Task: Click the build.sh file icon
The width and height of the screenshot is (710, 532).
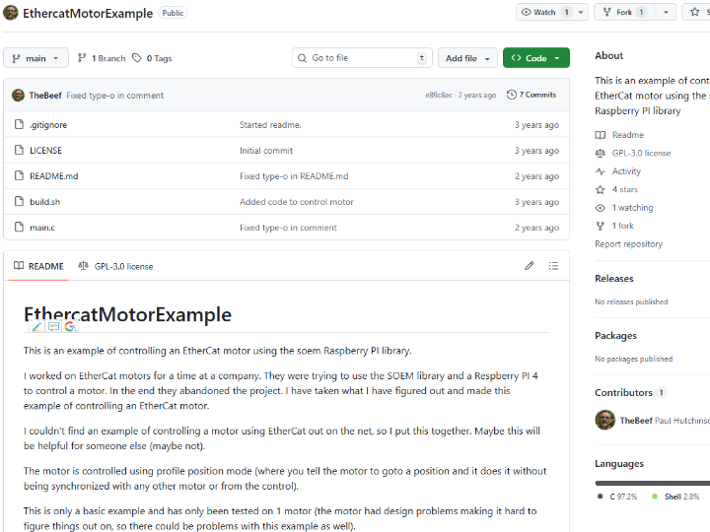Action: (x=18, y=202)
